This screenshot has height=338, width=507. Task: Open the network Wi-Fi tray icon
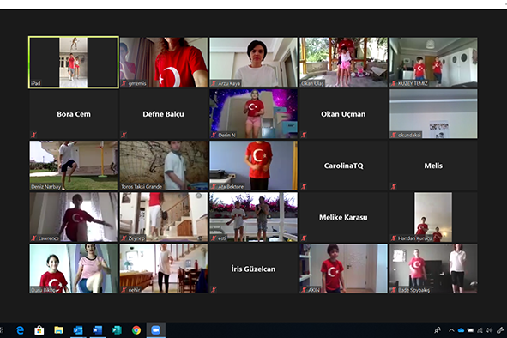(480, 330)
